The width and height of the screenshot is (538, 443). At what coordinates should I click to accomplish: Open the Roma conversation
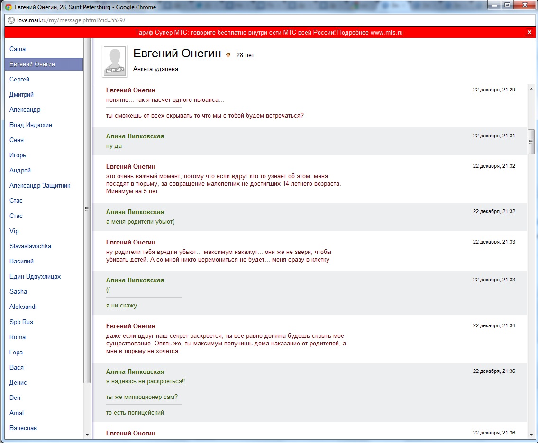coord(18,337)
